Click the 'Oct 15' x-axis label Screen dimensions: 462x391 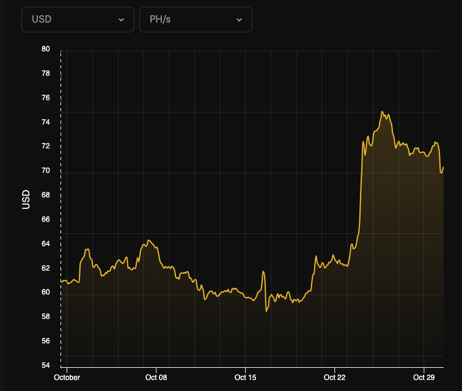tap(246, 378)
